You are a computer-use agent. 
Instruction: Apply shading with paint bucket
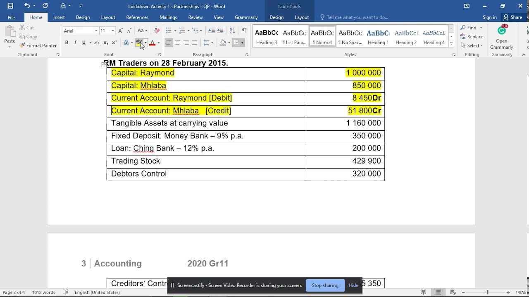[223, 42]
